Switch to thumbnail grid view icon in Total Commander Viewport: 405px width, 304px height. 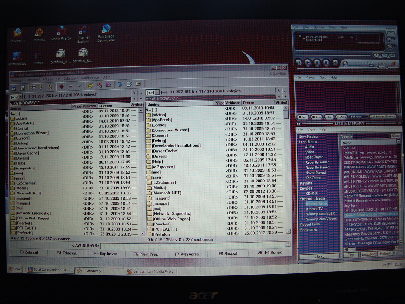coord(33,87)
